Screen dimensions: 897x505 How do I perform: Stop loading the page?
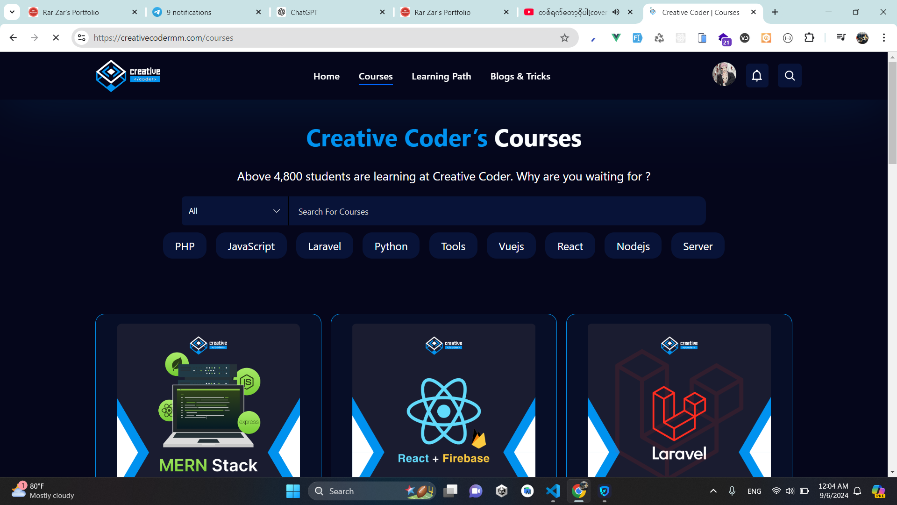coord(56,38)
